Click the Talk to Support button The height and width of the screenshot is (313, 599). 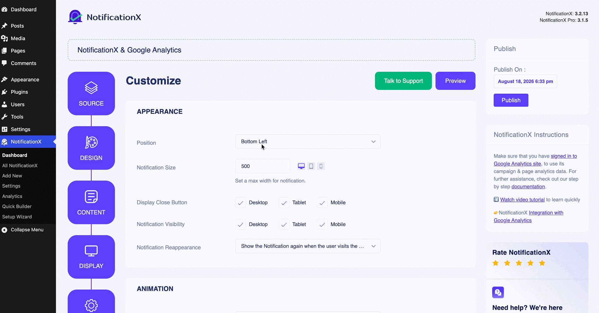pyautogui.click(x=403, y=81)
